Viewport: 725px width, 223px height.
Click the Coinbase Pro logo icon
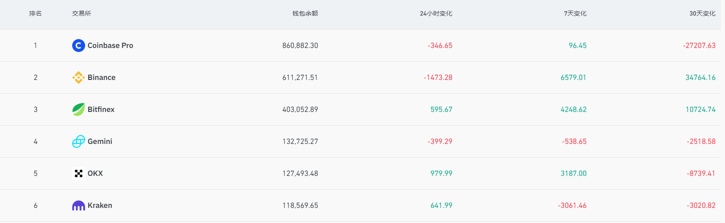click(78, 45)
